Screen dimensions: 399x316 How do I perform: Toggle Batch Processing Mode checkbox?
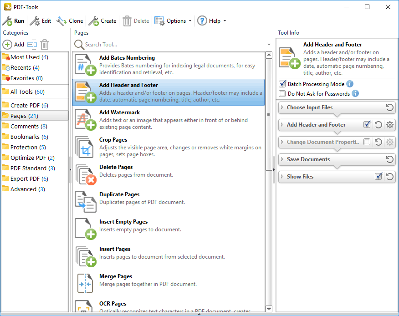(282, 84)
